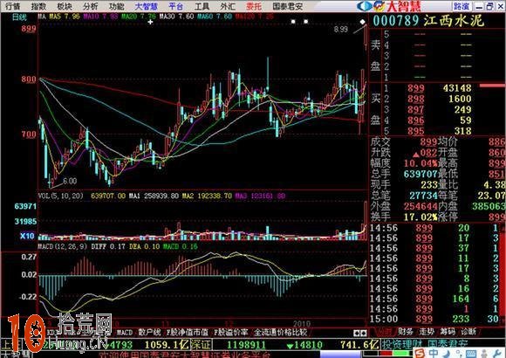Open the 大智慧 menu

coord(147,6)
